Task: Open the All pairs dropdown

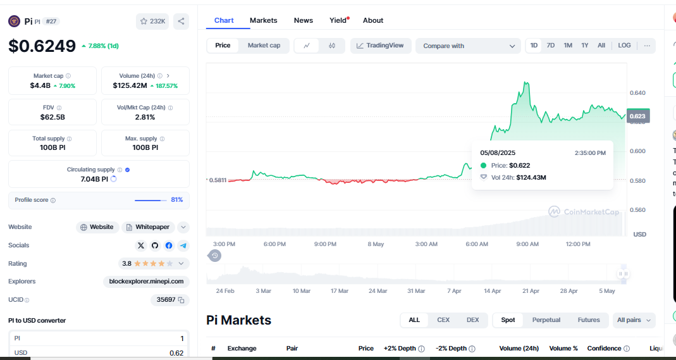Action: click(634, 320)
